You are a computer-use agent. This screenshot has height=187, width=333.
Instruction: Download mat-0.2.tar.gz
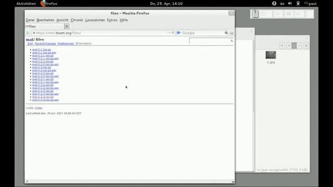(42, 67)
